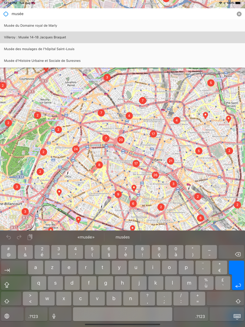Toggle the caps lock key

pyautogui.click(x=15, y=283)
